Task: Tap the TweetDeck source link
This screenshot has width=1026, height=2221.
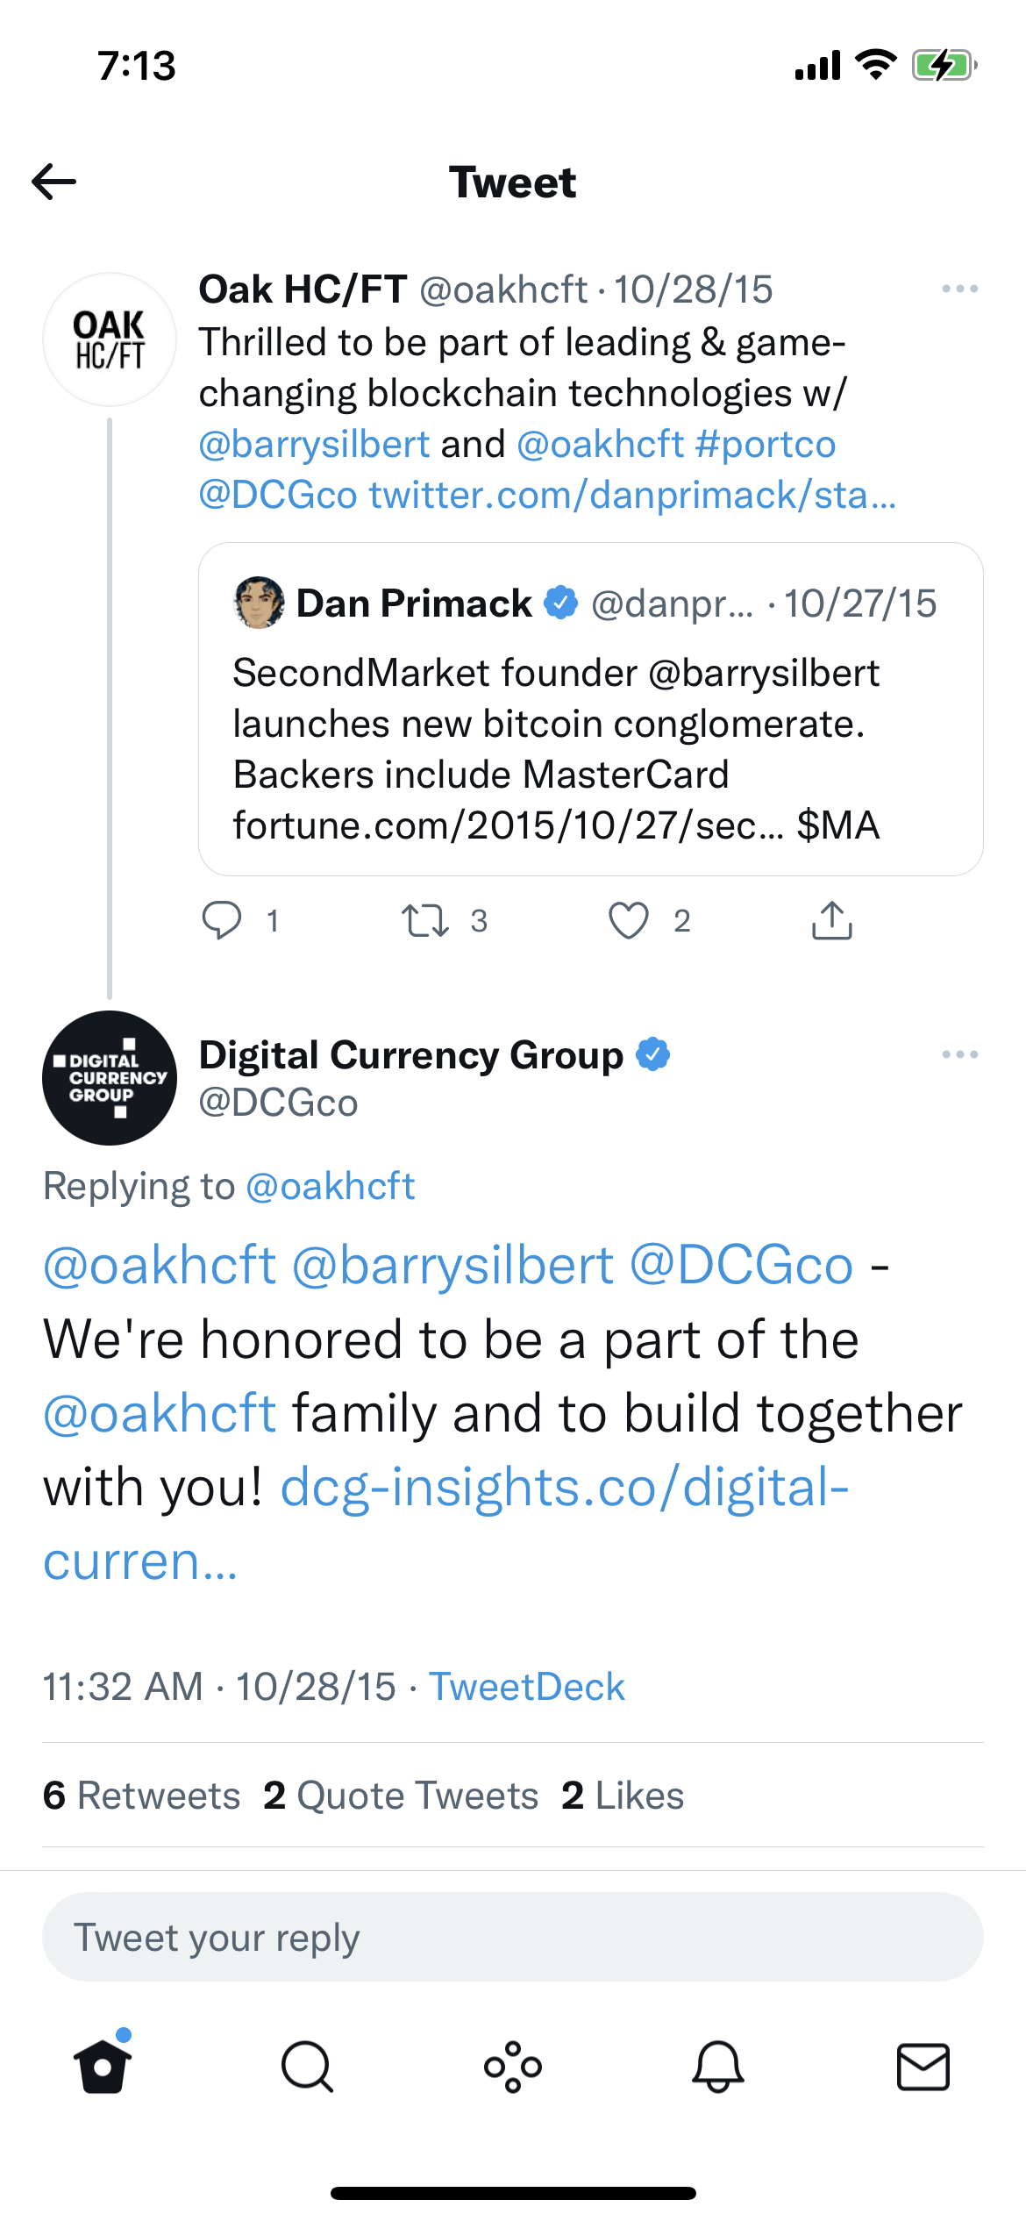Action: point(526,1687)
